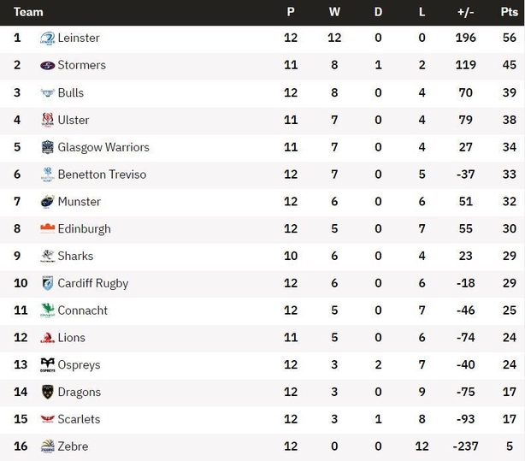Click the Ospreys black mask logo
The width and height of the screenshot is (525, 461).
[x=47, y=365]
